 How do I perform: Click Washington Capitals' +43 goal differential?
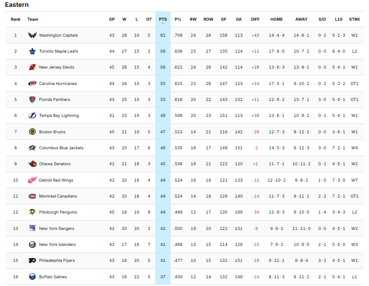pyautogui.click(x=255, y=35)
